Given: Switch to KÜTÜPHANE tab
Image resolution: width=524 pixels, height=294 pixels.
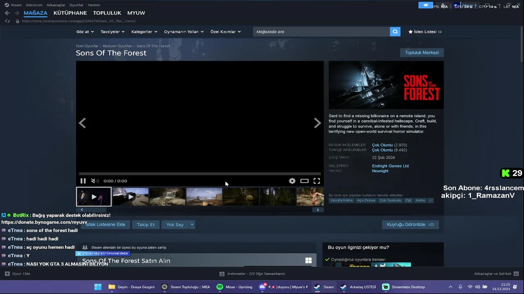Looking at the screenshot, I should coord(70,13).
